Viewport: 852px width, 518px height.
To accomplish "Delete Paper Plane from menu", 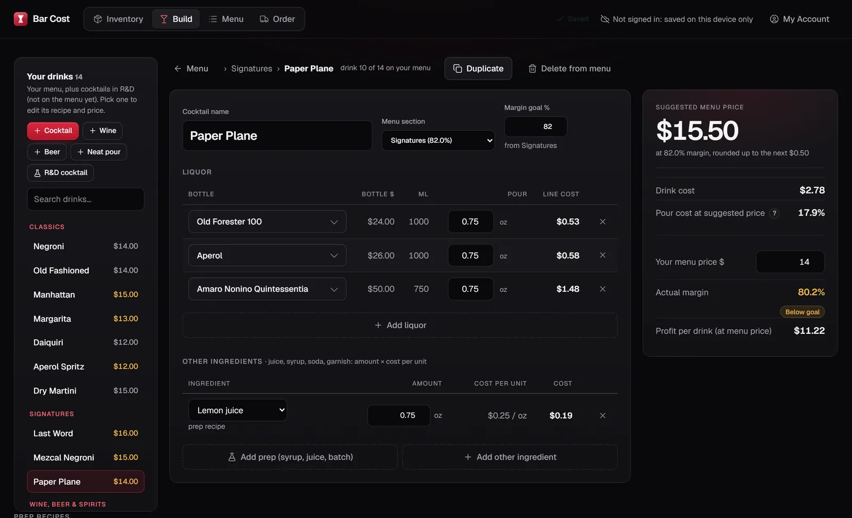I will [x=569, y=69].
